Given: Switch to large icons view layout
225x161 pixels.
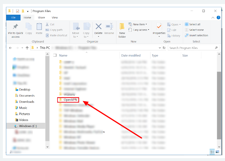Looking at the screenshot, I should (217, 152).
